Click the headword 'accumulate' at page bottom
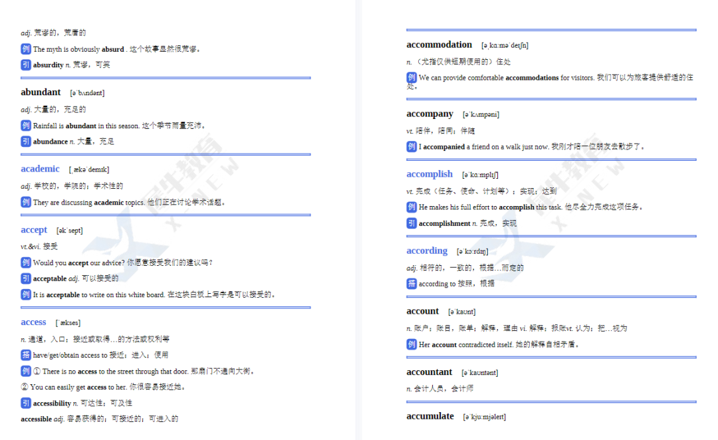 click(x=429, y=416)
